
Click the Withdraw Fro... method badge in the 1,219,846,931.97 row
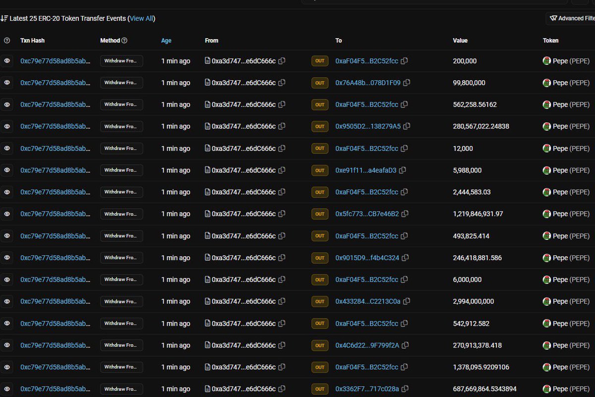tap(121, 214)
